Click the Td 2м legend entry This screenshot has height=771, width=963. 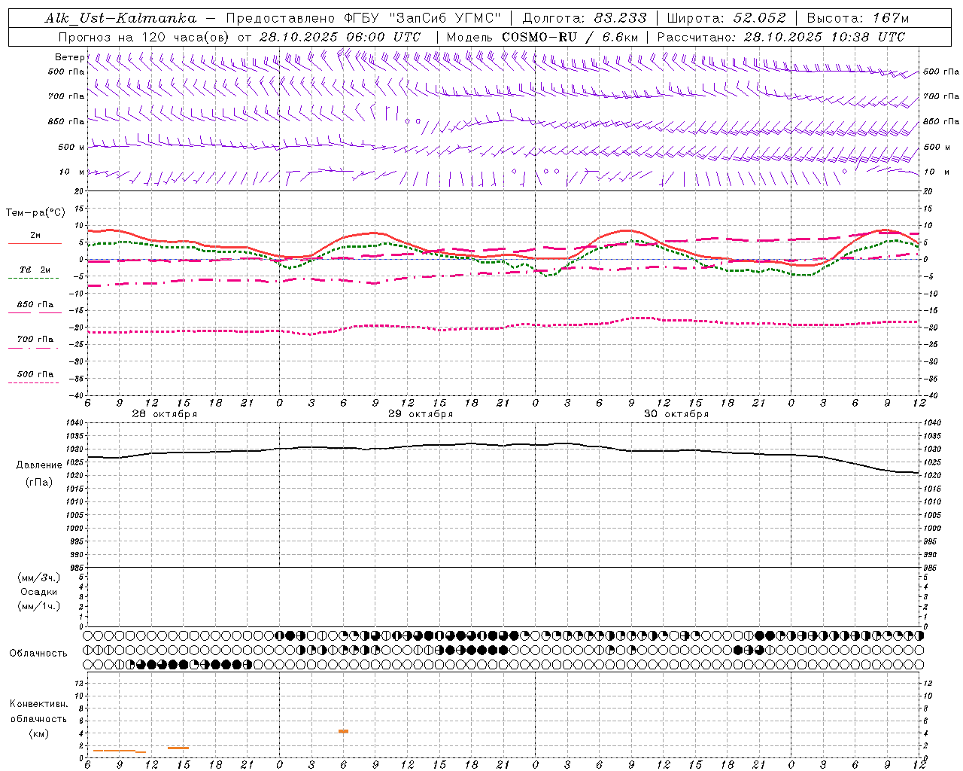35,270
